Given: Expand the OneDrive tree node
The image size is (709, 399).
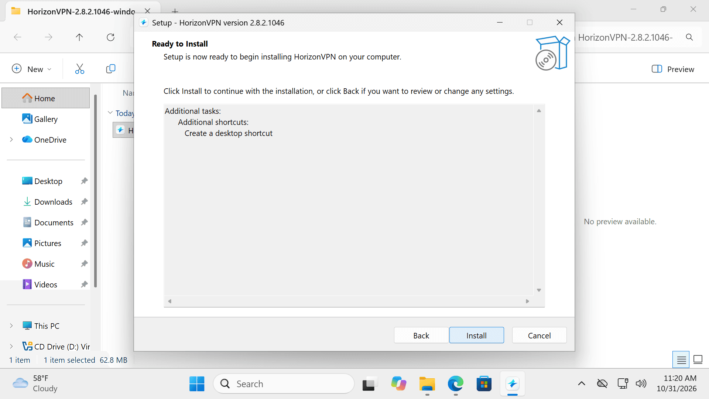Looking at the screenshot, I should pos(11,140).
